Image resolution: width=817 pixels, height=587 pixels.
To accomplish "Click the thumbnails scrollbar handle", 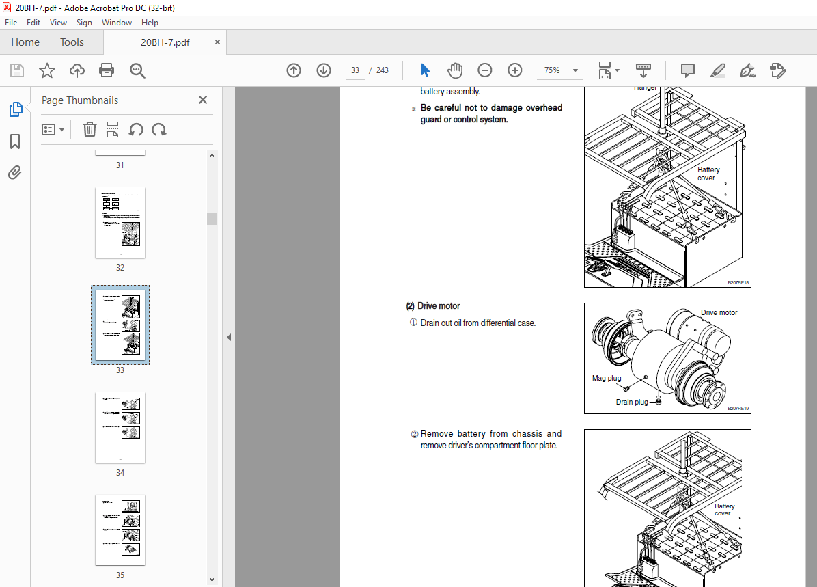I will [212, 219].
